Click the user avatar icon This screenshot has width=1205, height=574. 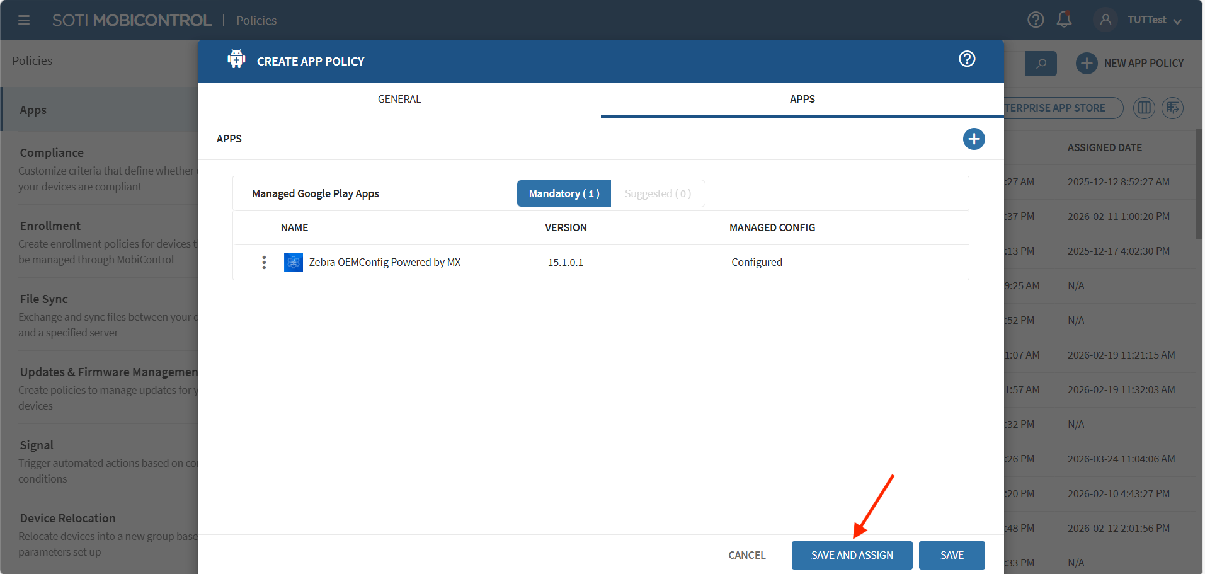click(x=1105, y=20)
